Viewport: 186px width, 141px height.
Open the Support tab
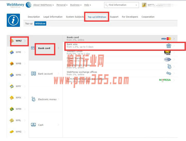114,17
